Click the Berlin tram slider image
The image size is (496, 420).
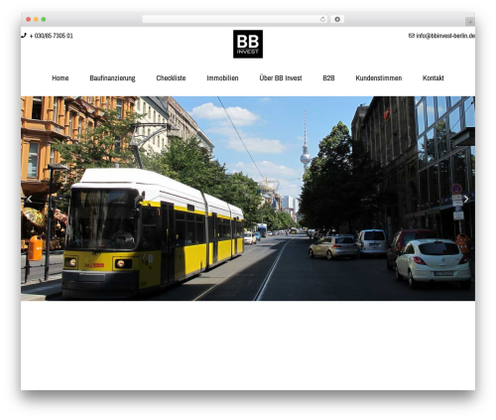pos(248,199)
